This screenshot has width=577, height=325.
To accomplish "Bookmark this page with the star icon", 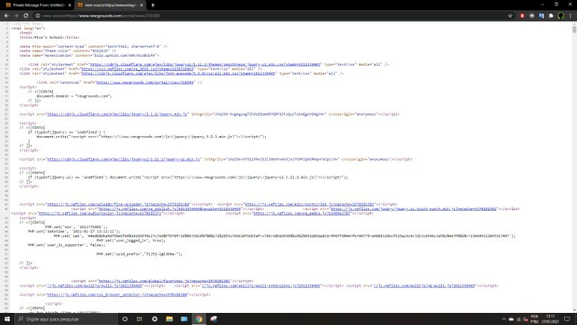I will coord(510,16).
